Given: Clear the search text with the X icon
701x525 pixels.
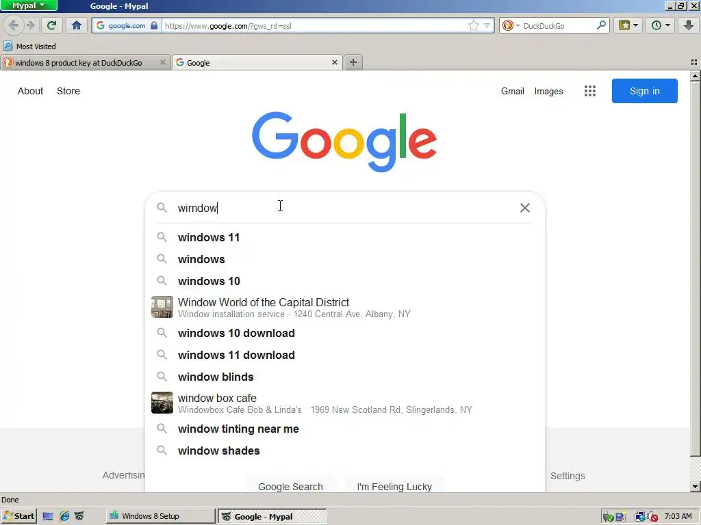Looking at the screenshot, I should pyautogui.click(x=525, y=208).
